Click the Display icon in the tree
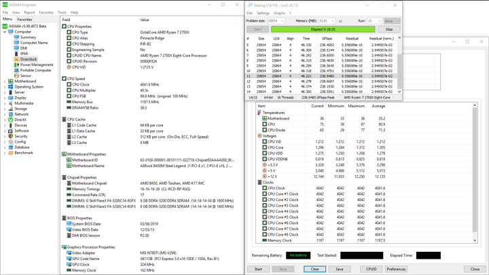Image resolution: width=489 pixels, height=275 pixels. (x=11, y=98)
